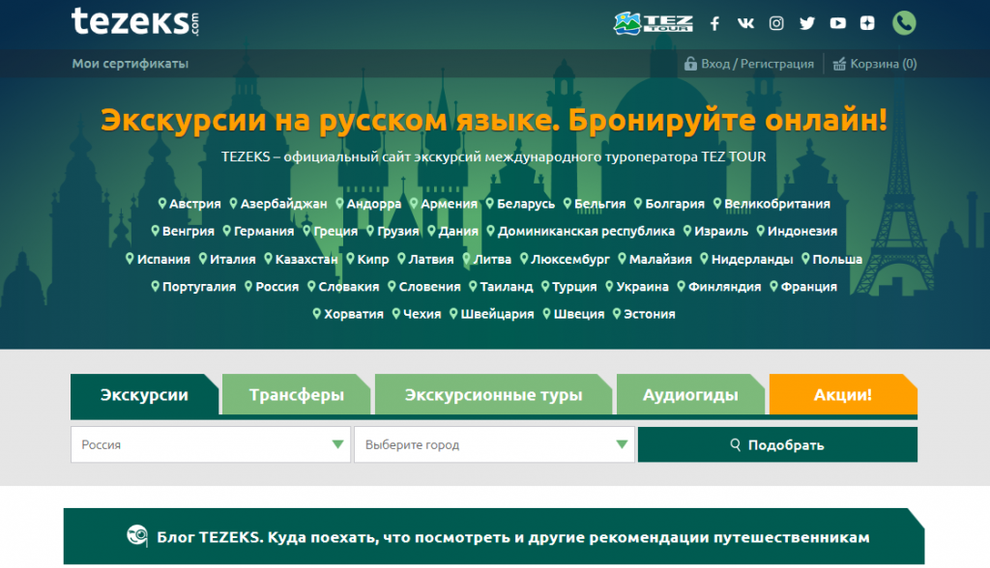
Task: Open the VK social icon
Action: pyautogui.click(x=745, y=23)
